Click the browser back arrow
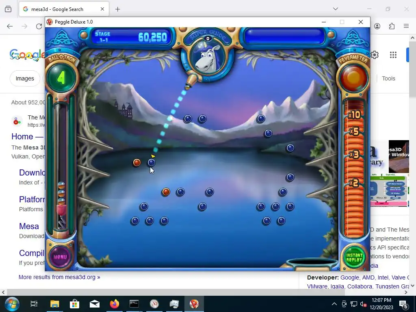Viewport: 416px width, 312px height. (10, 26)
